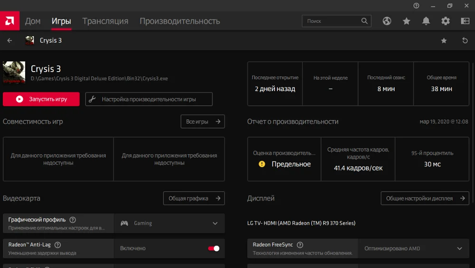Toggle the sidebar panel icon
The height and width of the screenshot is (268, 475).
pyautogui.click(x=465, y=21)
